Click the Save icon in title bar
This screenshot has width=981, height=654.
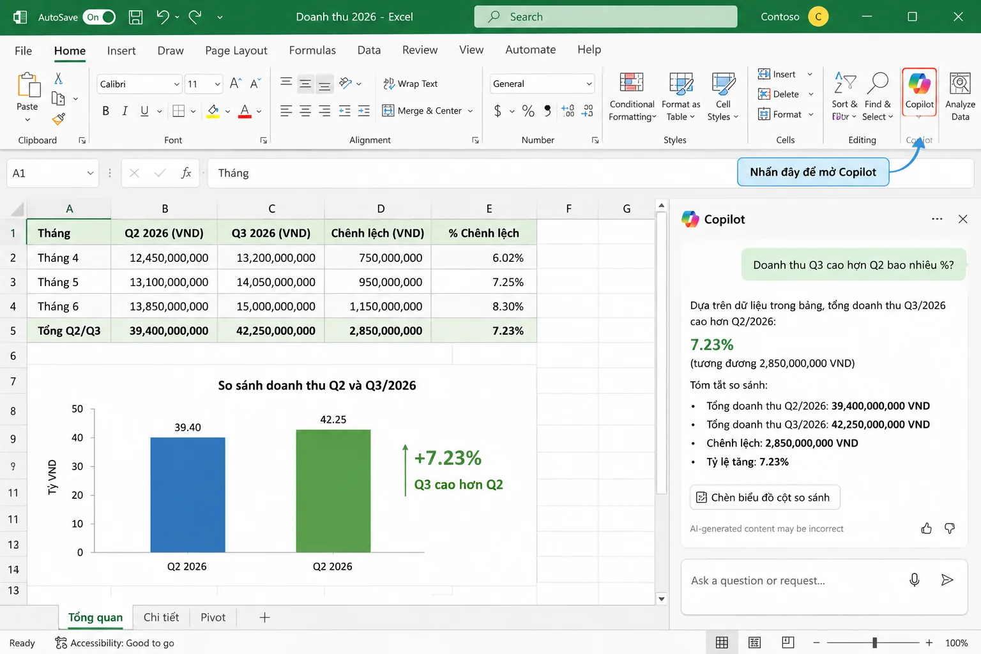(x=135, y=17)
